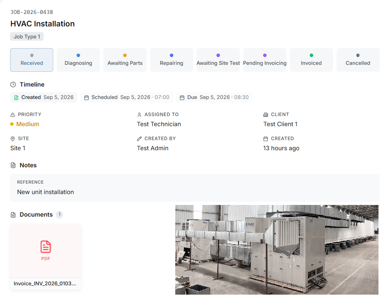389x302 pixels.
Task: Set status to Diagnosing
Action: (78, 60)
